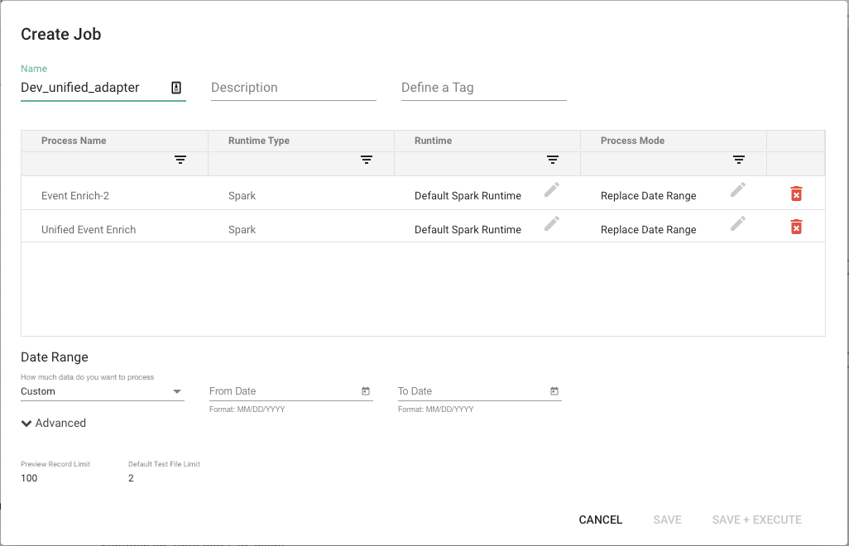Open the Process Name column filter
The image size is (849, 546).
180,160
